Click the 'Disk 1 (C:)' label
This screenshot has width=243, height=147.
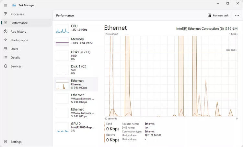79,66
